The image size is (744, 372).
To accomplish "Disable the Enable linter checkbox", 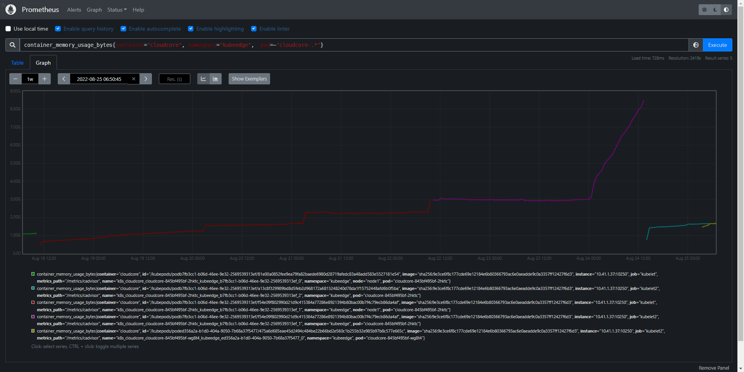I will click(254, 29).
